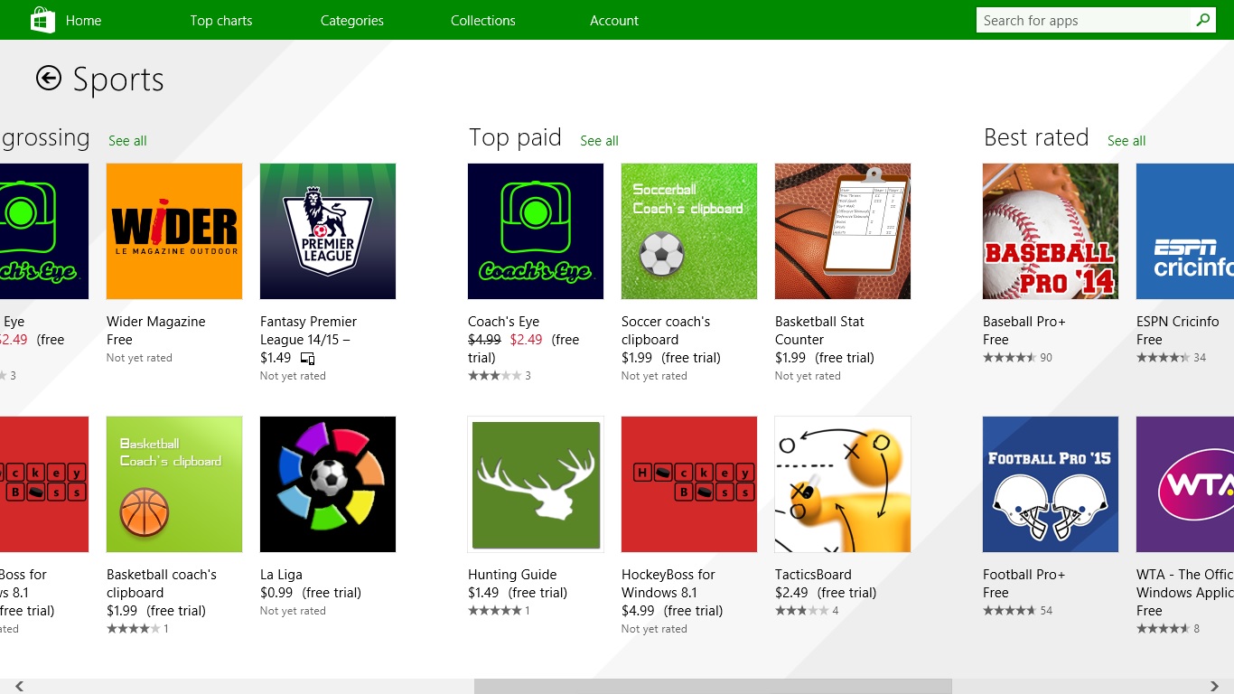The height and width of the screenshot is (694, 1234).
Task: Open the Categories menu
Action: point(352,20)
